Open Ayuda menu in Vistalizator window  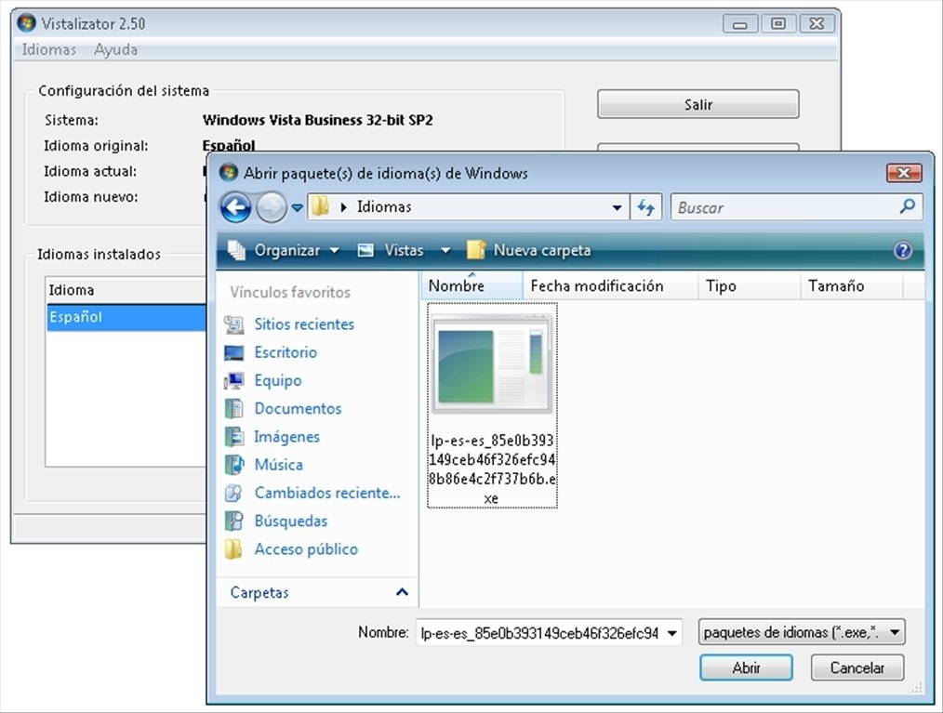pyautogui.click(x=115, y=49)
